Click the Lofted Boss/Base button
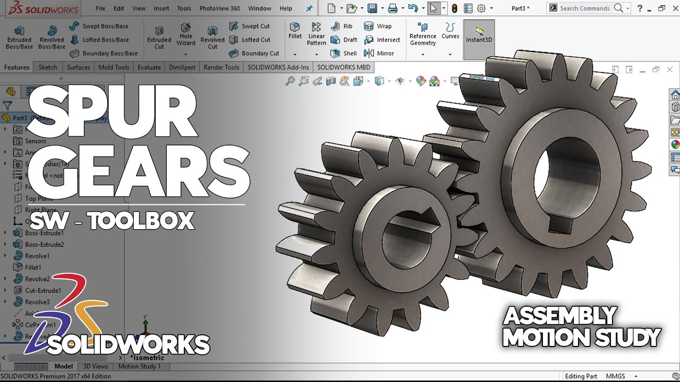680x382 pixels. [x=99, y=40]
